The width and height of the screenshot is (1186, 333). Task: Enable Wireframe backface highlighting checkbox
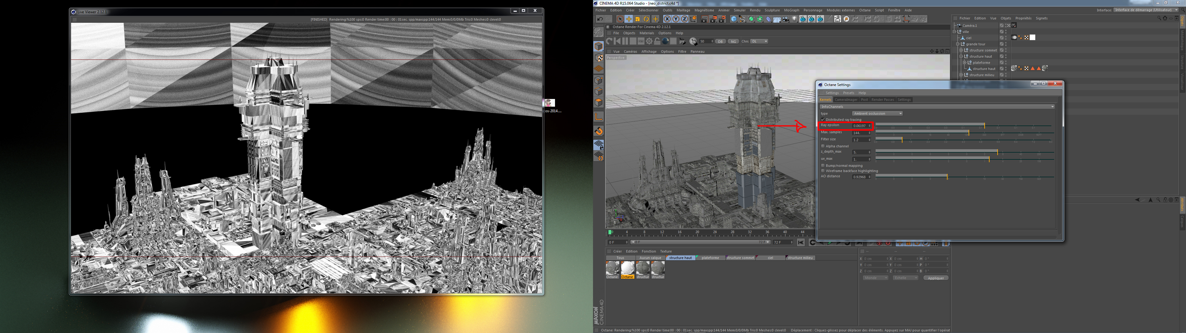[823, 171]
